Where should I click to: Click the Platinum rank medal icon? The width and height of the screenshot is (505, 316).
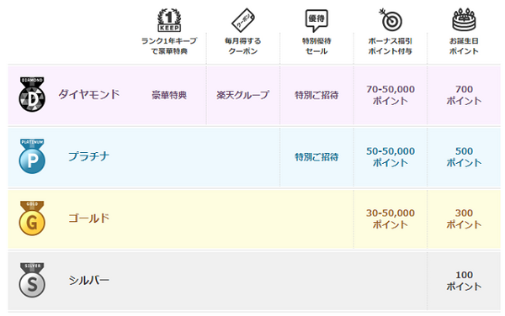[x=32, y=156]
